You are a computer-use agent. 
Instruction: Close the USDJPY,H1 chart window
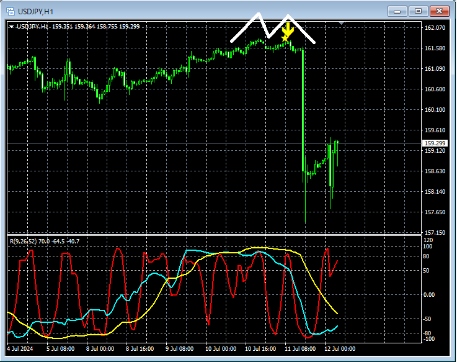pos(439,11)
